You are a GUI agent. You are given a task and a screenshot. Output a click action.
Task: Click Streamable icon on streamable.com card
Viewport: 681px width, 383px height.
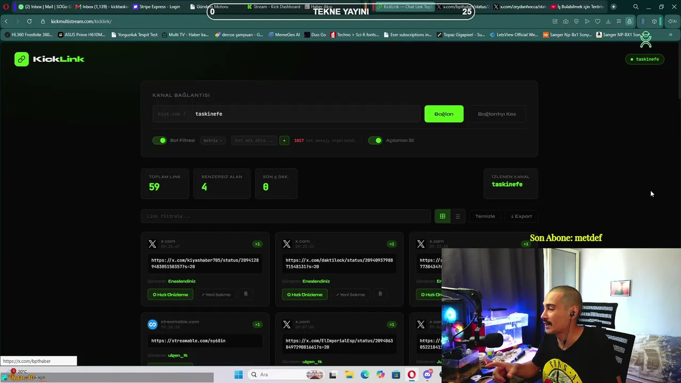[153, 324]
